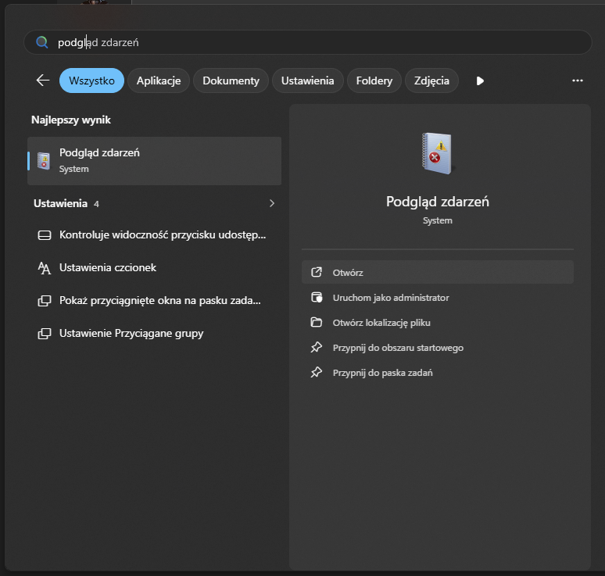This screenshot has height=576, width=605.
Task: Choose the Foldery filter tab
Action: coord(374,80)
